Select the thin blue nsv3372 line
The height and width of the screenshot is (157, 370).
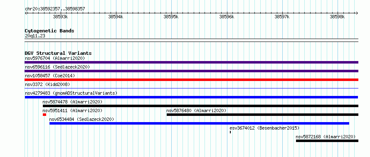[x=191, y=88]
